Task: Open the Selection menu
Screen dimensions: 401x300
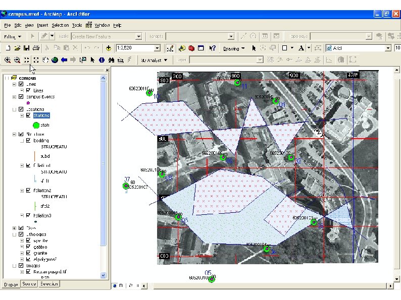Action: pos(60,25)
